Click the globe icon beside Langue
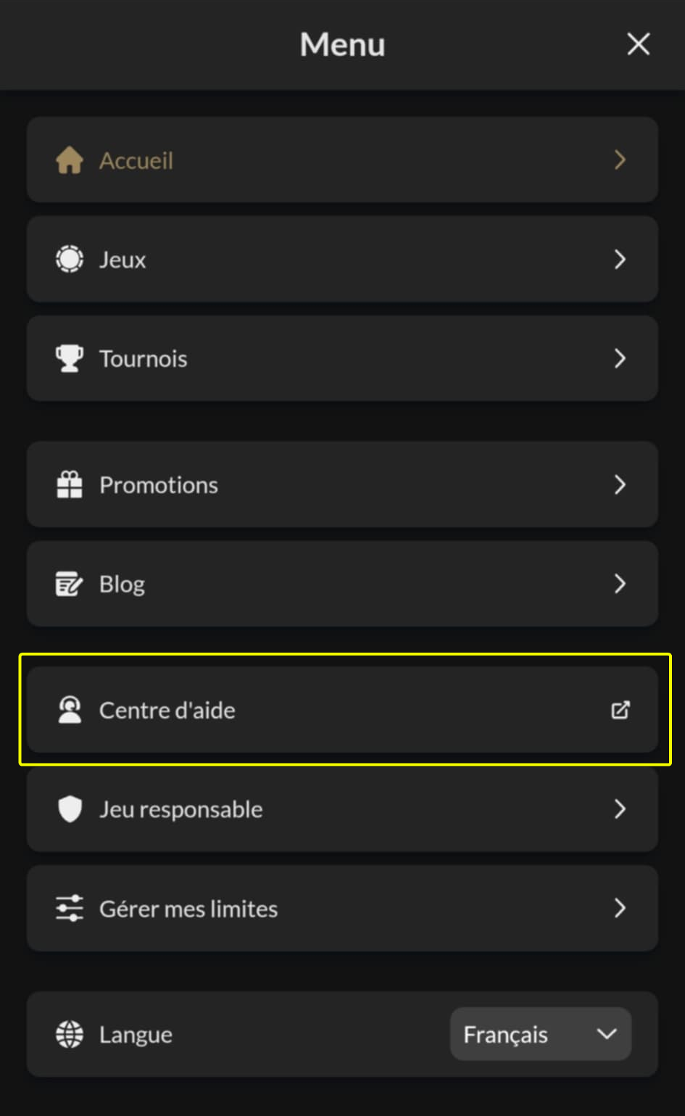 coord(69,1034)
